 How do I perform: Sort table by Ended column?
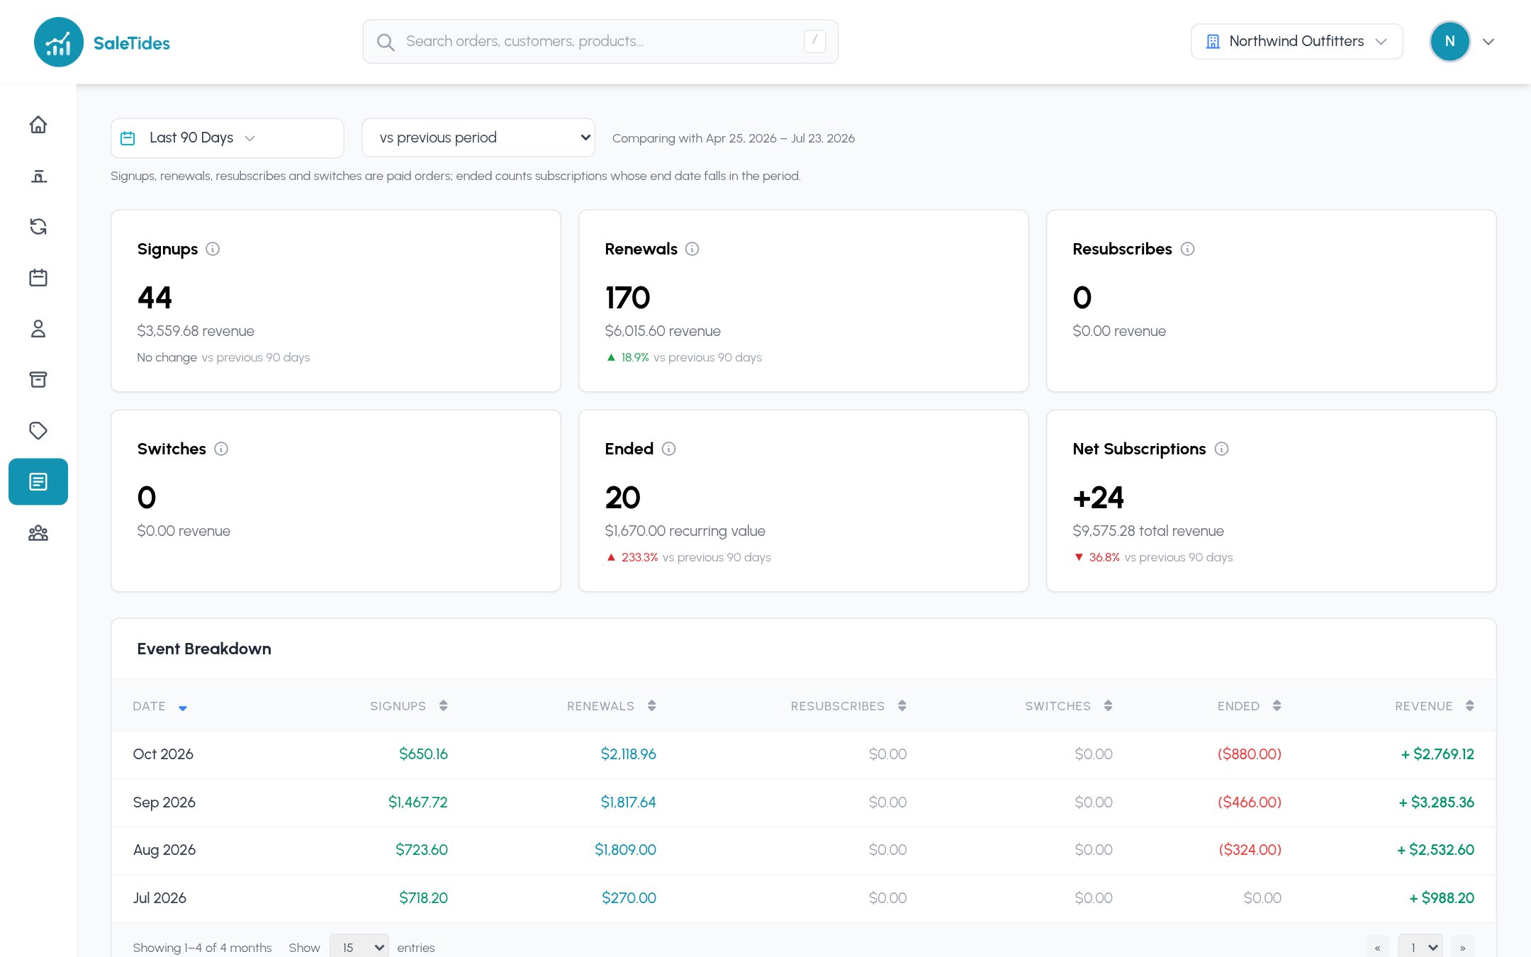1250,706
